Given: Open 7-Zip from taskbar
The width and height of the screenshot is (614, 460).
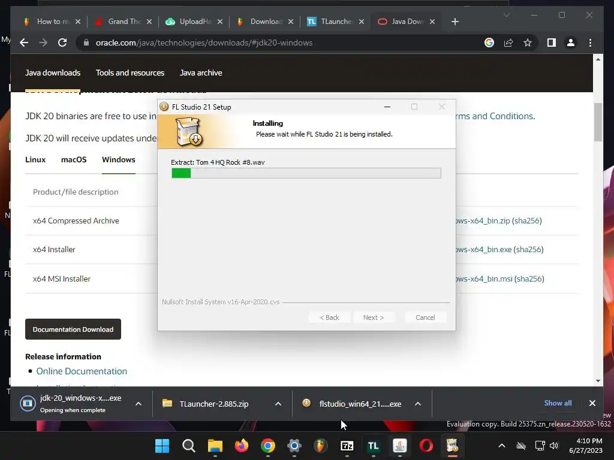Looking at the screenshot, I should coord(347,446).
